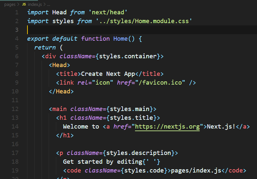Click the opening <Head> tag on line 7

60,65
